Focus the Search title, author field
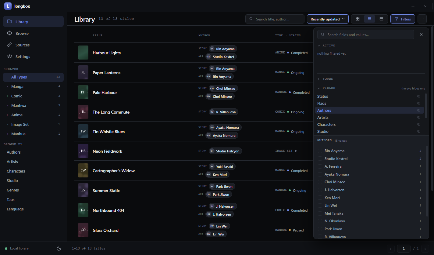434x255 pixels. click(x=275, y=19)
